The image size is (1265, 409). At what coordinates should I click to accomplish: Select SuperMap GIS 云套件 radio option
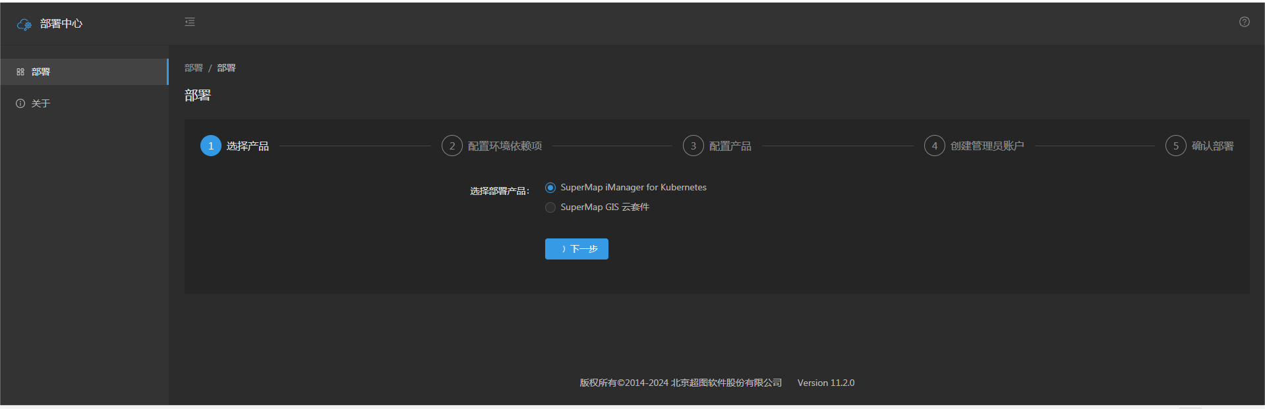click(550, 207)
